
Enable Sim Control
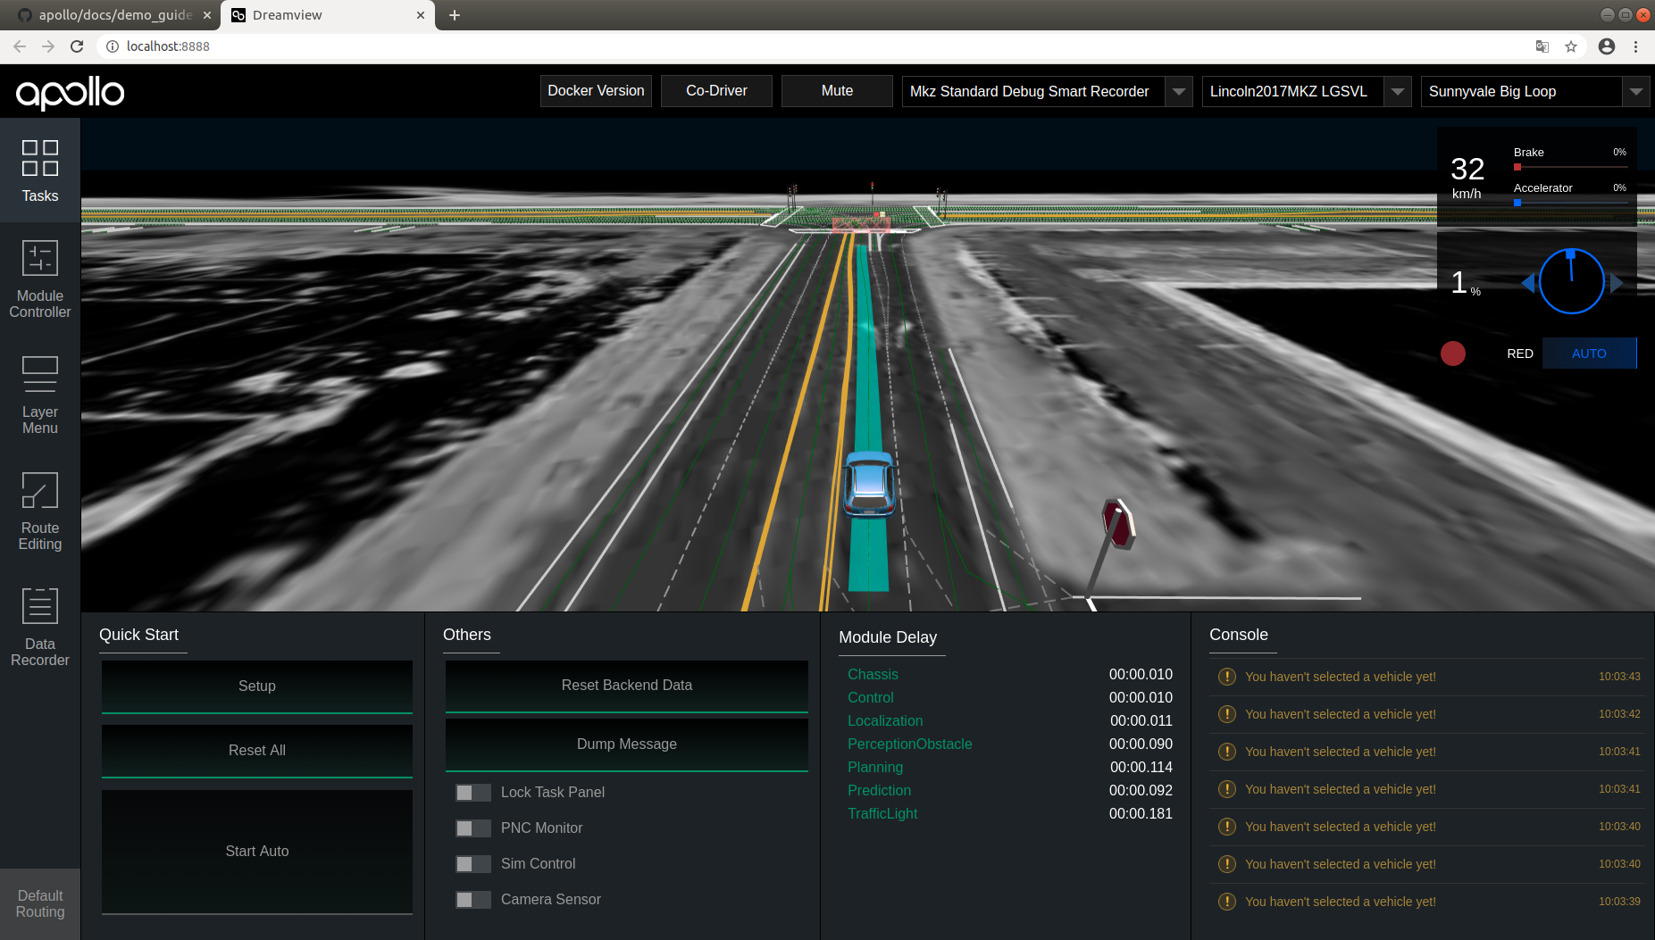pos(472,863)
